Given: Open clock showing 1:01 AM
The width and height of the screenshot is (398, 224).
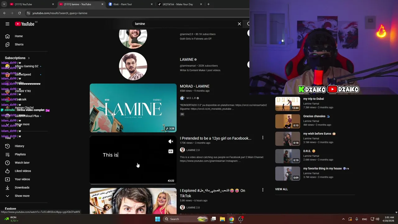Looking at the screenshot, I should (389, 219).
